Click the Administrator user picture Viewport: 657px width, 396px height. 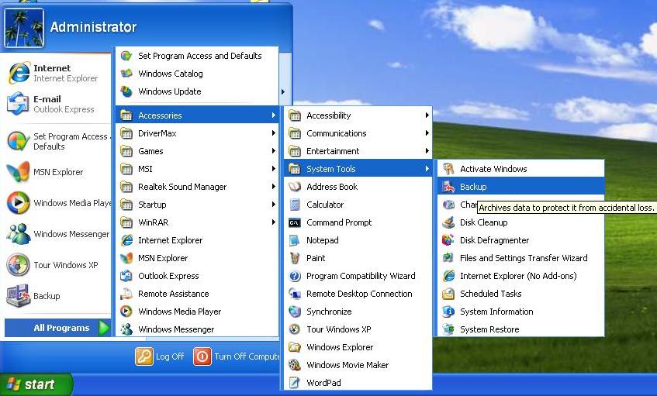click(x=24, y=28)
